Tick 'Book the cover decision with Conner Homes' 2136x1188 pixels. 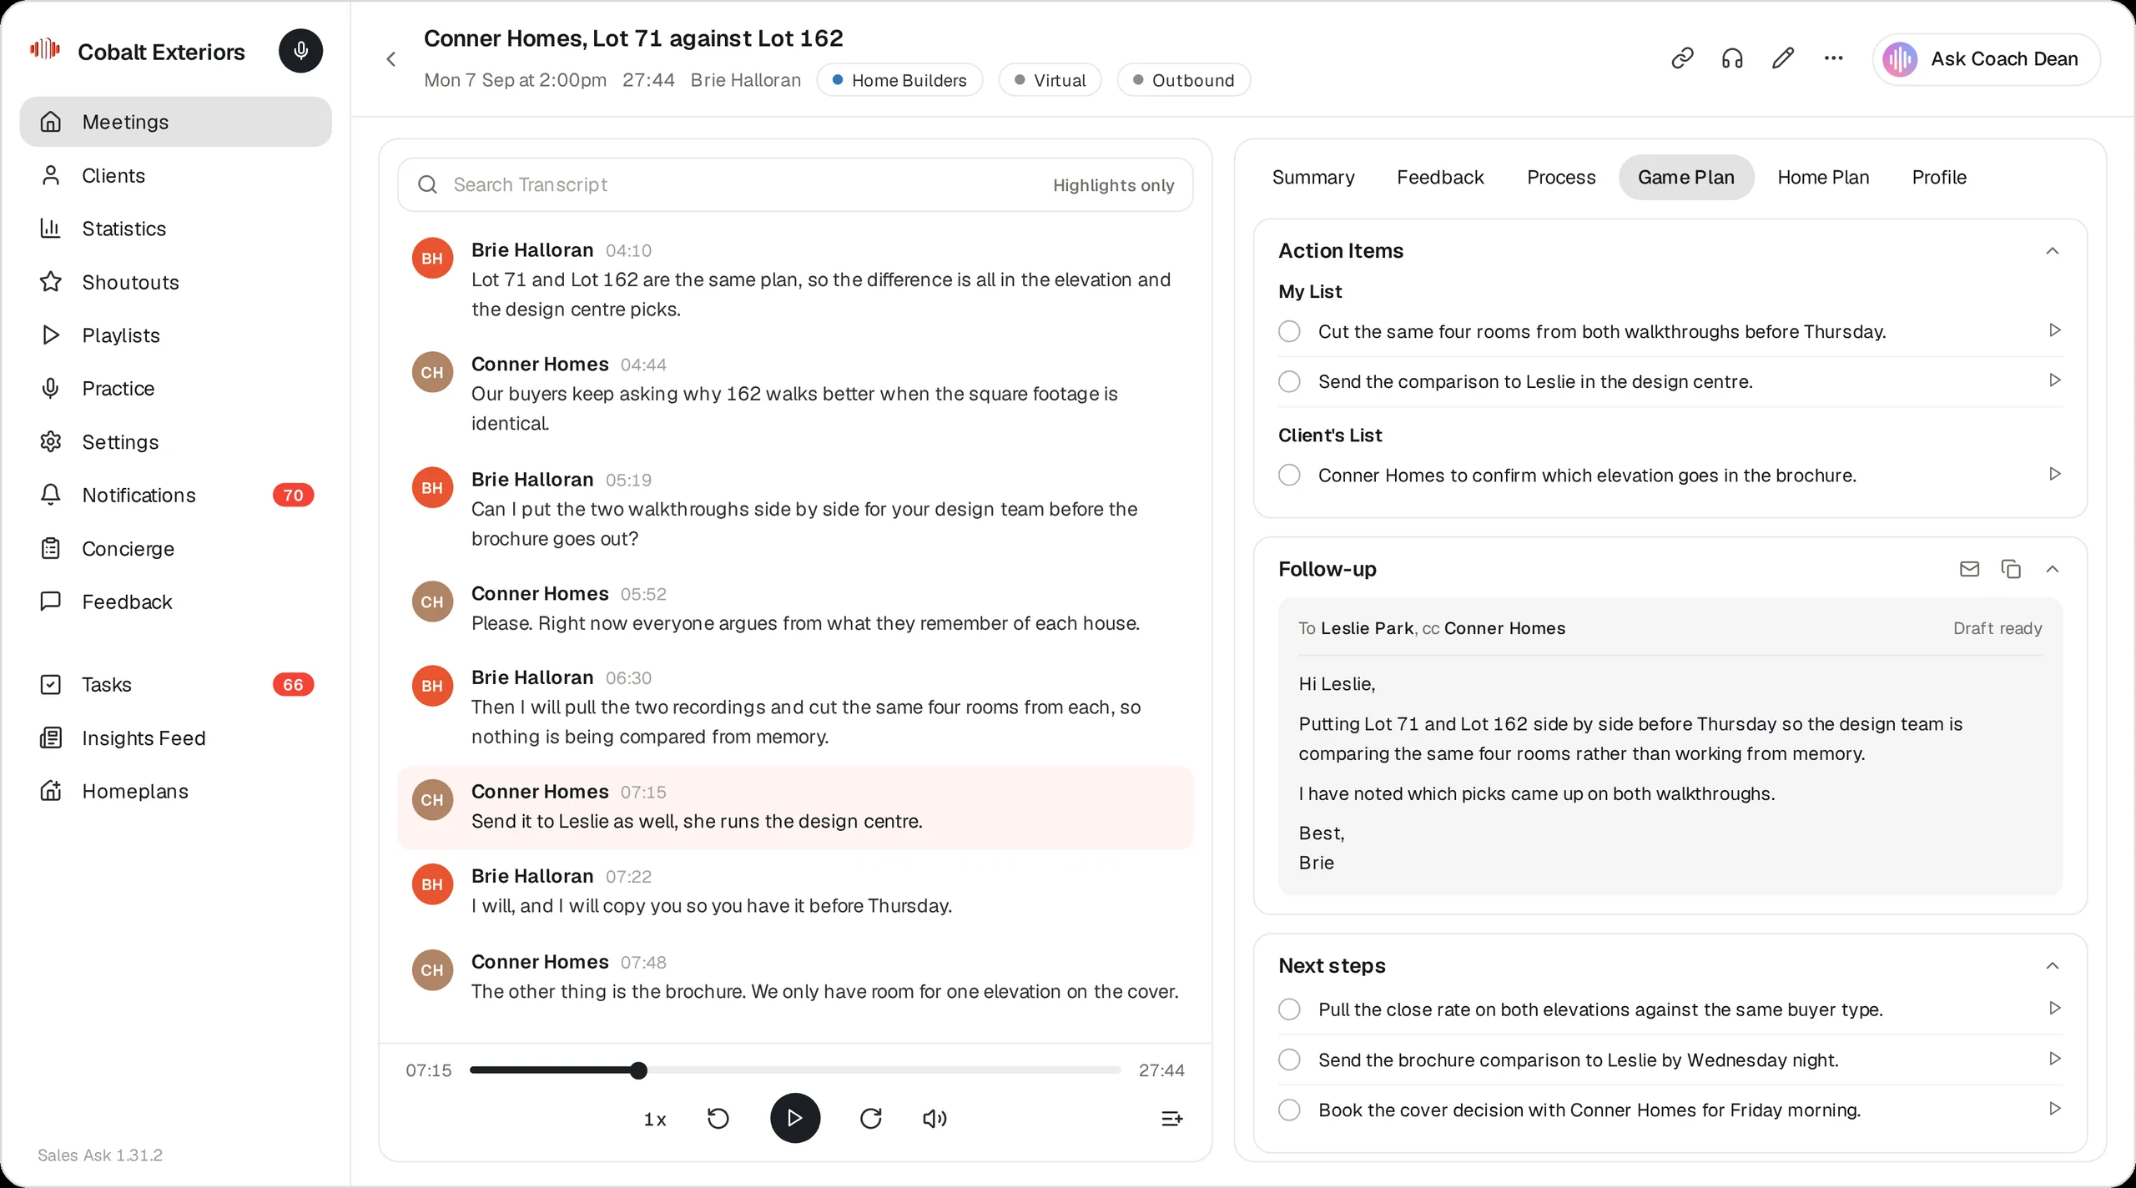[x=1289, y=1110]
